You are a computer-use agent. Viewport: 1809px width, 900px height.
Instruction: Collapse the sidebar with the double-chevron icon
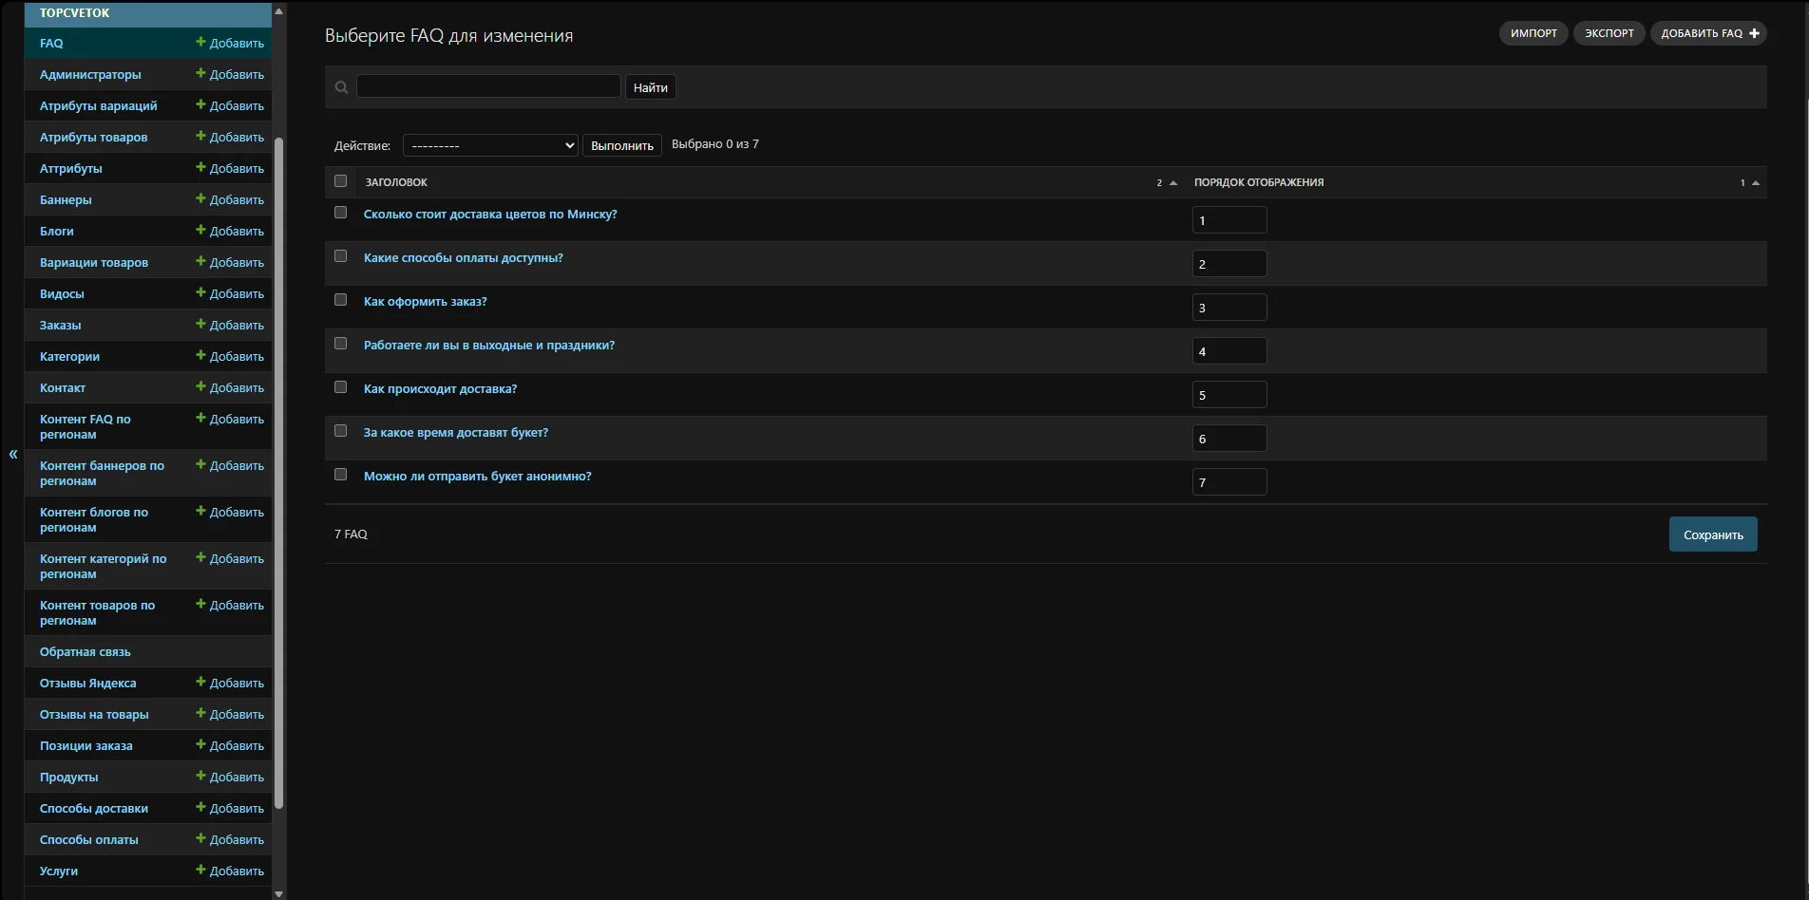tap(13, 454)
